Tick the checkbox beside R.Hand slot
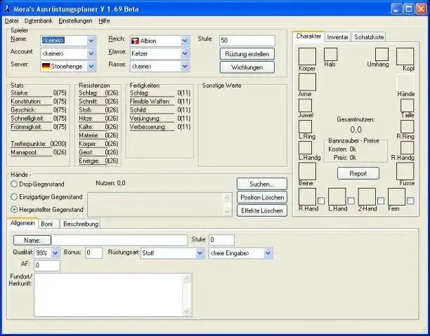This screenshot has width=430, height=336. [320, 201]
